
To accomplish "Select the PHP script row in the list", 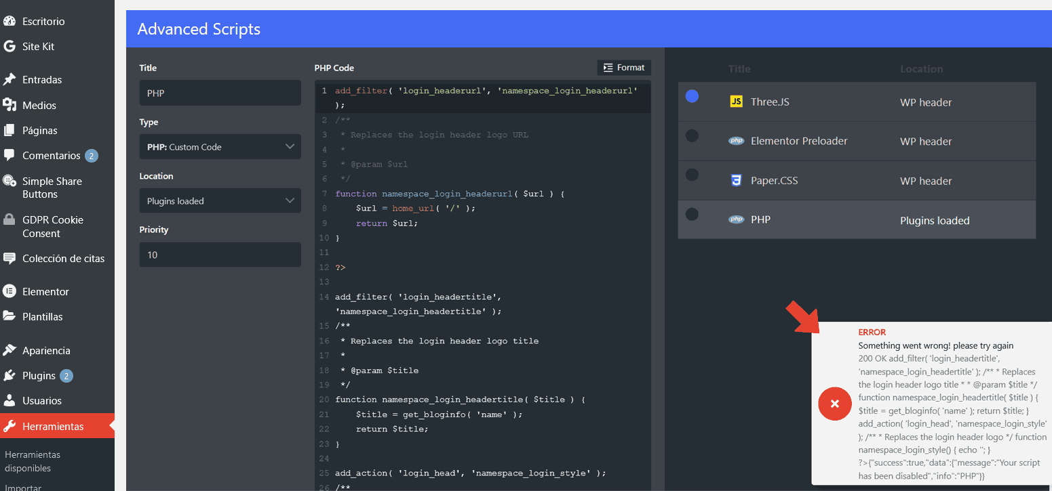I will click(856, 220).
